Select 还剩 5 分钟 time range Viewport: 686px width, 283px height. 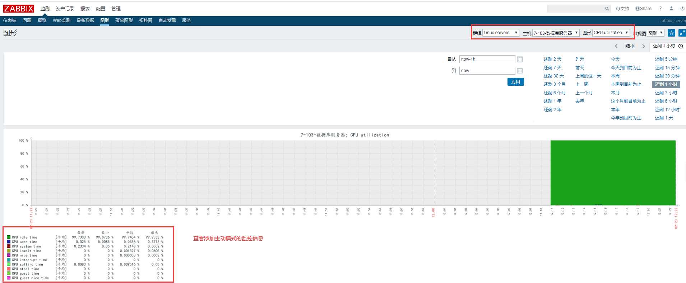666,59
